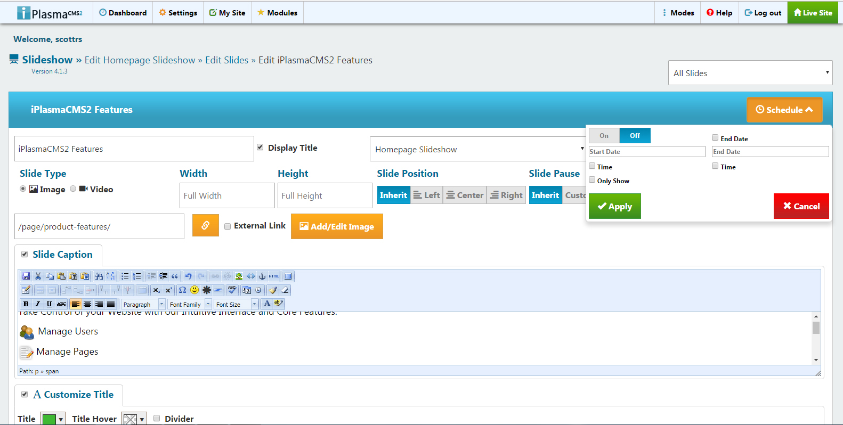Screen dimensions: 843x425
Task: Open the Live Site button
Action: pos(813,13)
